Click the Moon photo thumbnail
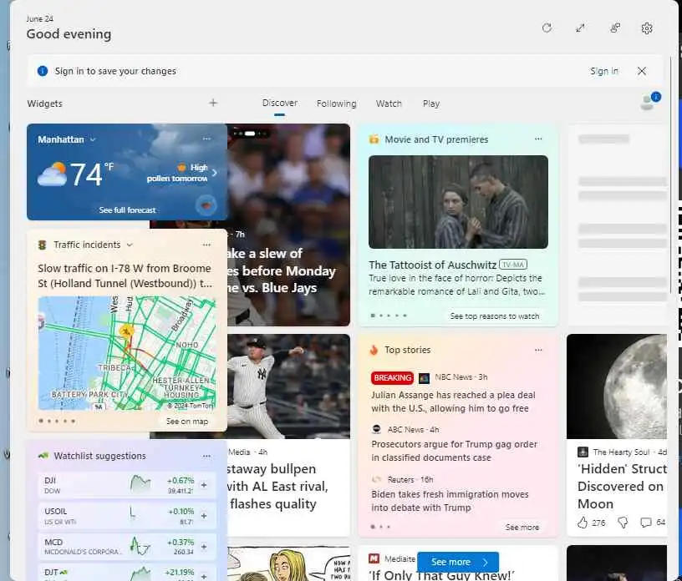This screenshot has height=581, width=682. [x=617, y=386]
